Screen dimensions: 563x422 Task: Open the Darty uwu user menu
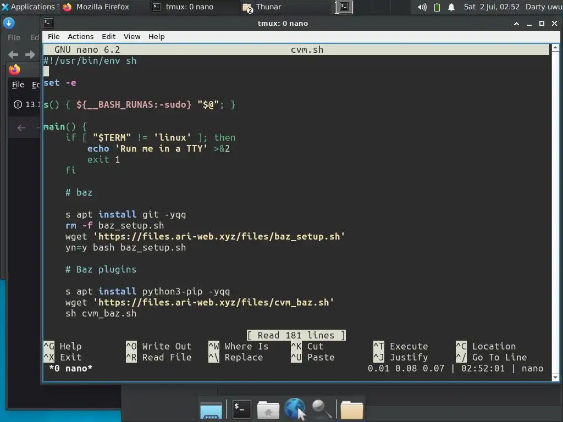click(x=544, y=7)
